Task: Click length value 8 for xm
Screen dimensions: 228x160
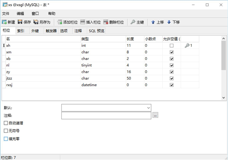Action: 135,52
